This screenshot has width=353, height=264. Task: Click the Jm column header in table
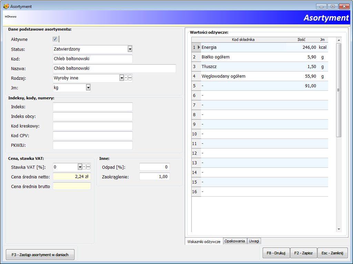pos(322,40)
